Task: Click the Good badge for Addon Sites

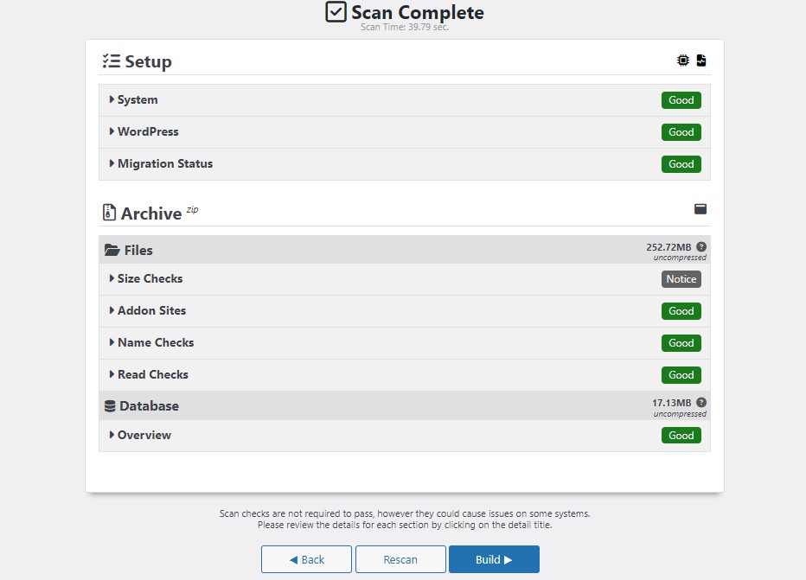Action: point(681,311)
